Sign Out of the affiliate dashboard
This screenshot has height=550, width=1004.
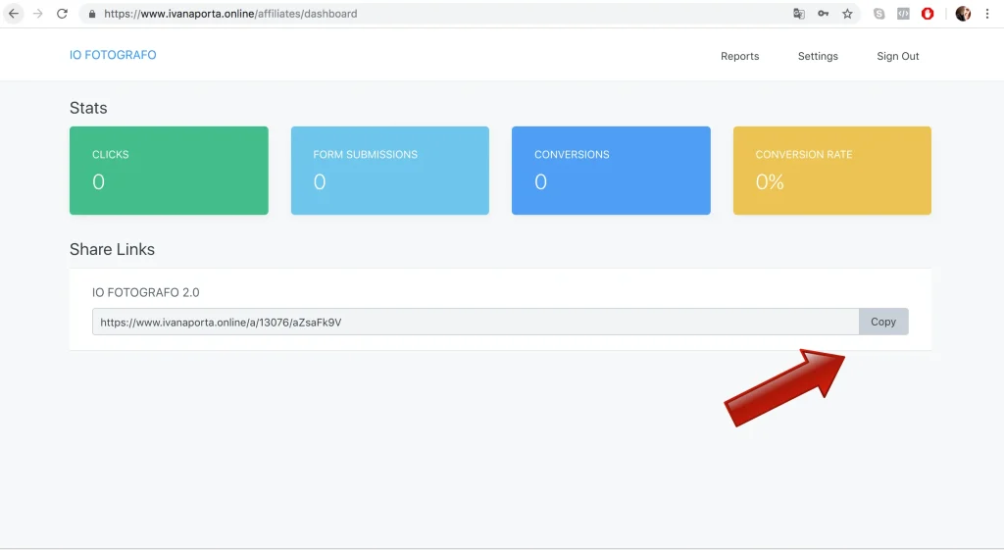pos(898,56)
